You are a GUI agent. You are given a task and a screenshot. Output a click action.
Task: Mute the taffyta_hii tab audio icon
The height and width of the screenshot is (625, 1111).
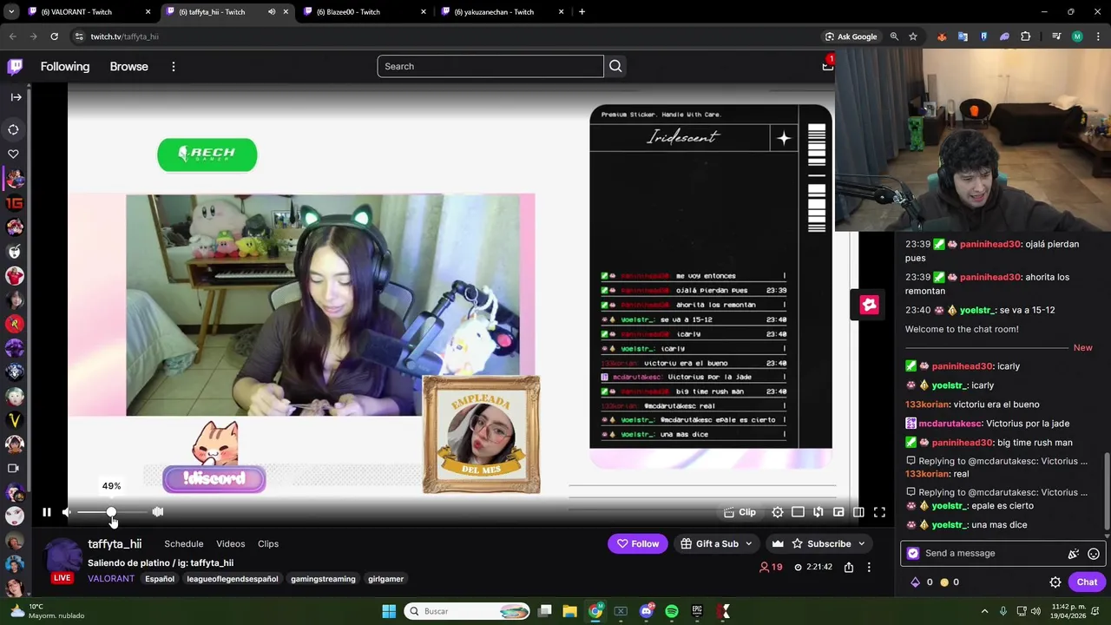pyautogui.click(x=272, y=12)
